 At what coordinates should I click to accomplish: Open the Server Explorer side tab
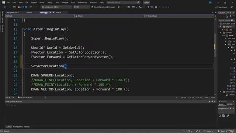pos(2,17)
